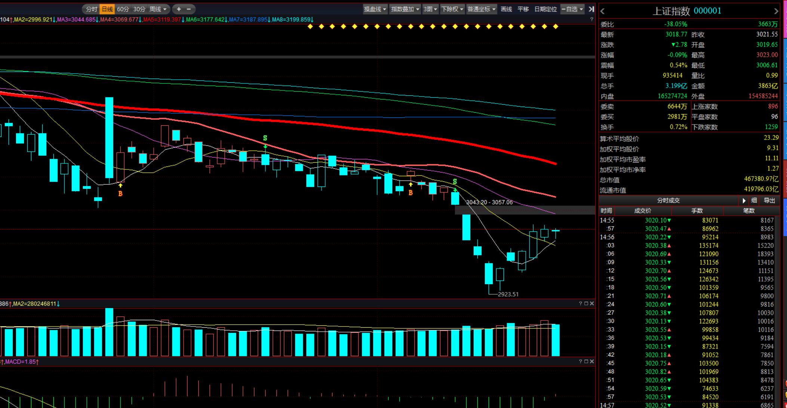Open the 下除权 dropdown menu
787x408 pixels.
click(x=452, y=9)
